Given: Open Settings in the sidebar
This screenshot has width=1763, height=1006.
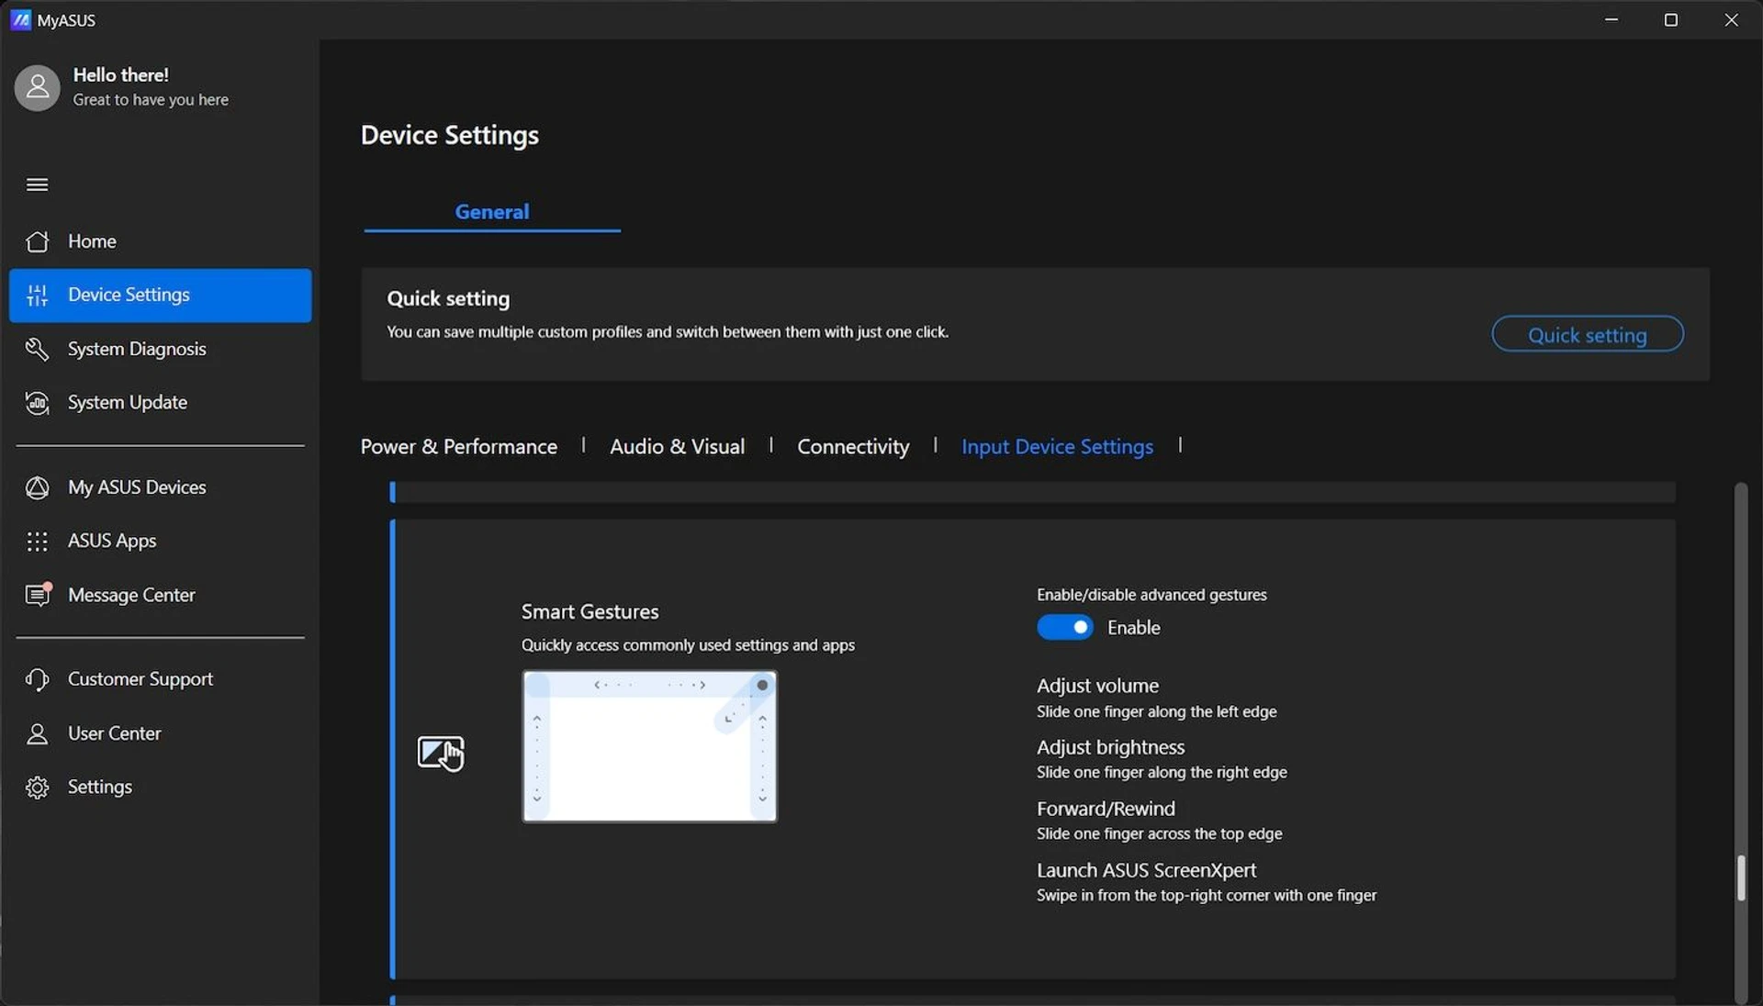Looking at the screenshot, I should coord(160,788).
